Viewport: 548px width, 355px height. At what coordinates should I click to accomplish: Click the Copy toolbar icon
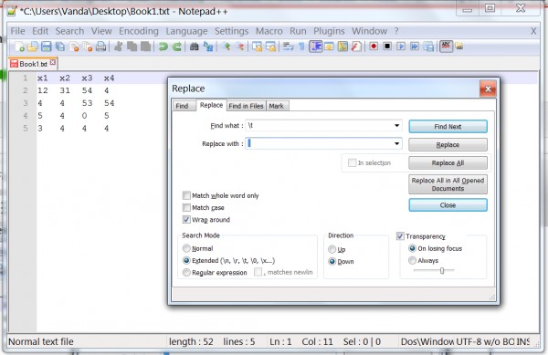[x=132, y=47]
